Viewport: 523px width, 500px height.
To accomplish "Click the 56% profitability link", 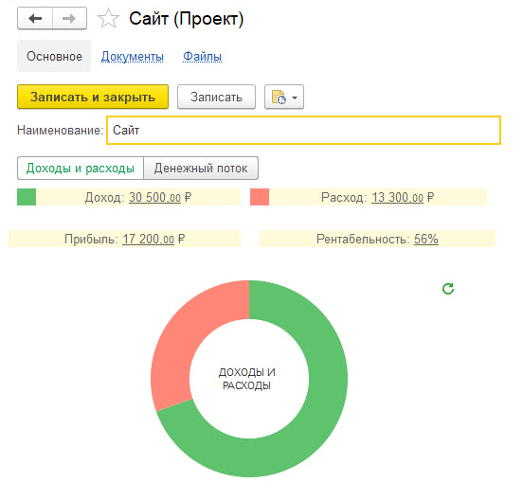I will (426, 239).
